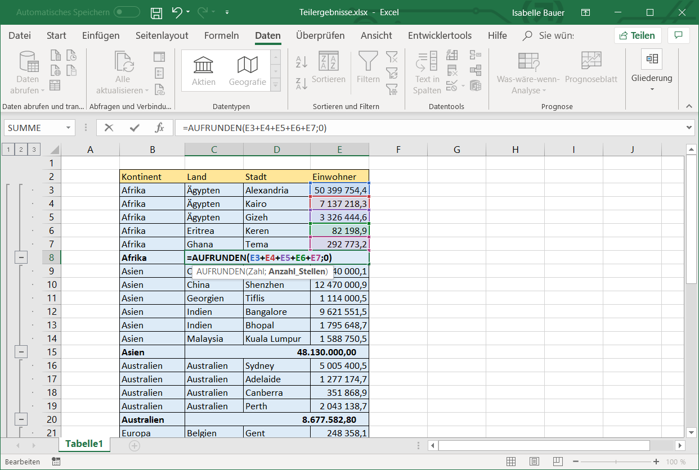Cancel formula entry with the X icon
Image resolution: width=699 pixels, height=470 pixels.
pyautogui.click(x=109, y=128)
